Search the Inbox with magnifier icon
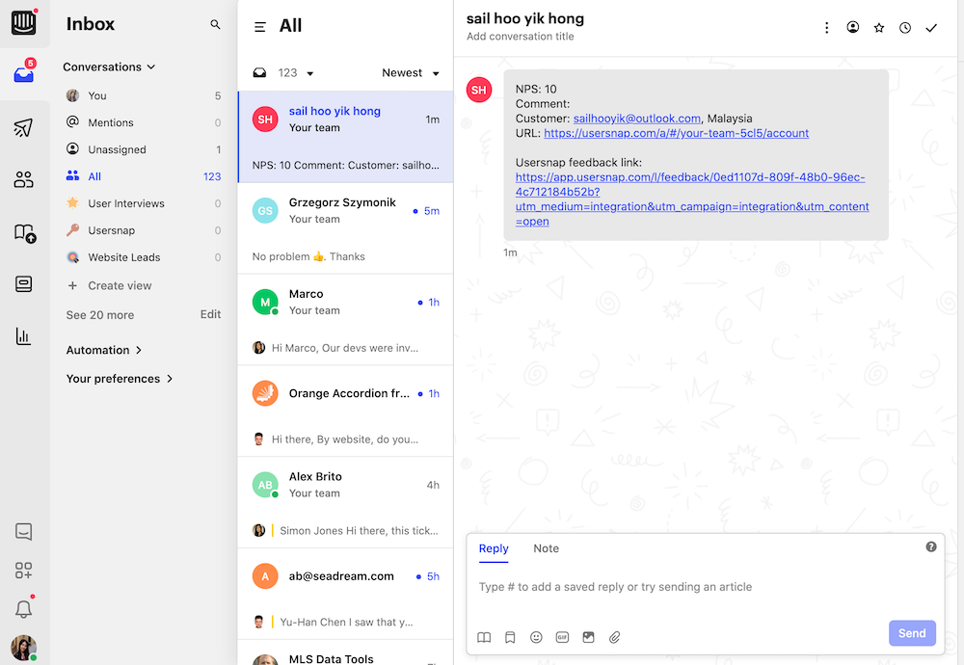This screenshot has height=665, width=964. click(x=215, y=24)
